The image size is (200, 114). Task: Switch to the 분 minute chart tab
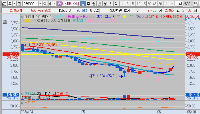pyautogui.click(x=105, y=4)
